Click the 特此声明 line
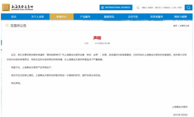 pyautogui.click(x=16, y=83)
